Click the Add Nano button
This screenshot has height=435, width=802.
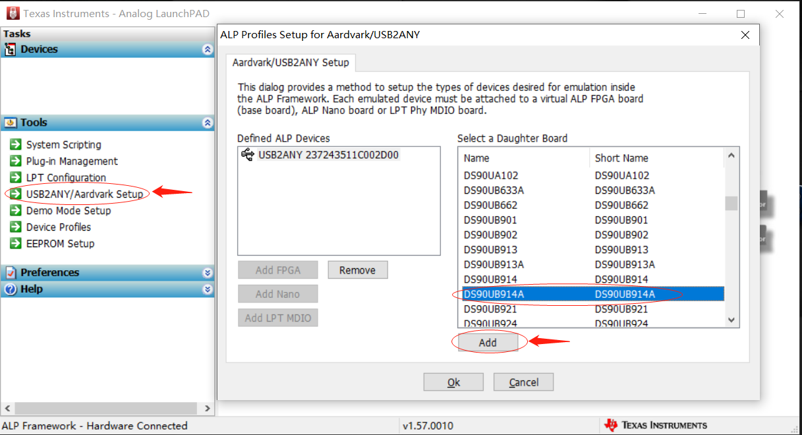coord(278,294)
